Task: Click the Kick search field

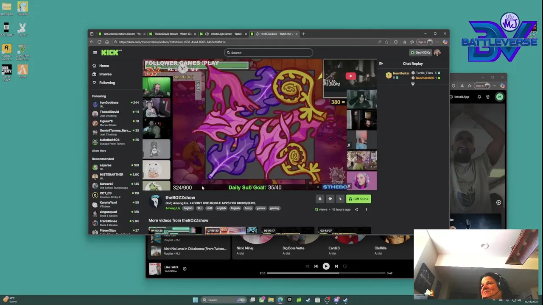Action: [x=269, y=53]
